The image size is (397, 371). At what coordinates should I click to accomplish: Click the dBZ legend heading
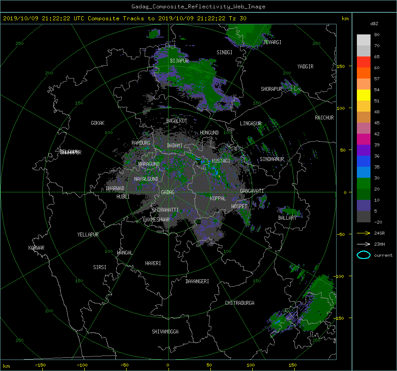(374, 23)
